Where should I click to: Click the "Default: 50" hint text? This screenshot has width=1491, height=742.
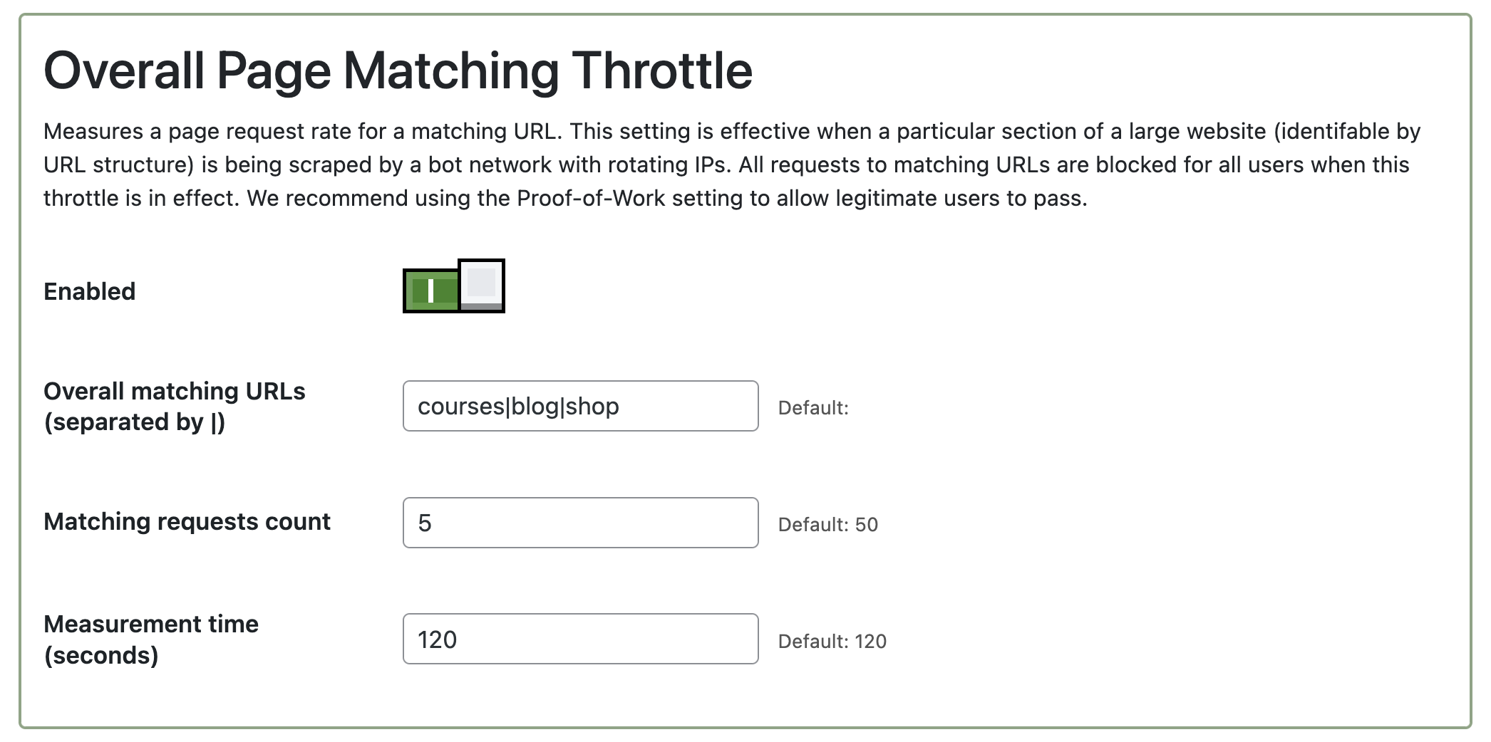[x=827, y=525]
